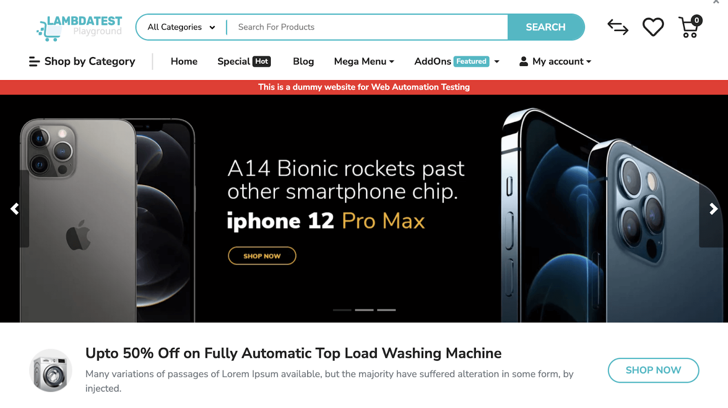728x408 pixels.
Task: Click the washing machine product thumbnail
Action: pyautogui.click(x=51, y=371)
